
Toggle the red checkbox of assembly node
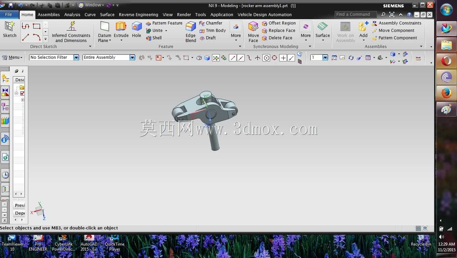click(23, 93)
